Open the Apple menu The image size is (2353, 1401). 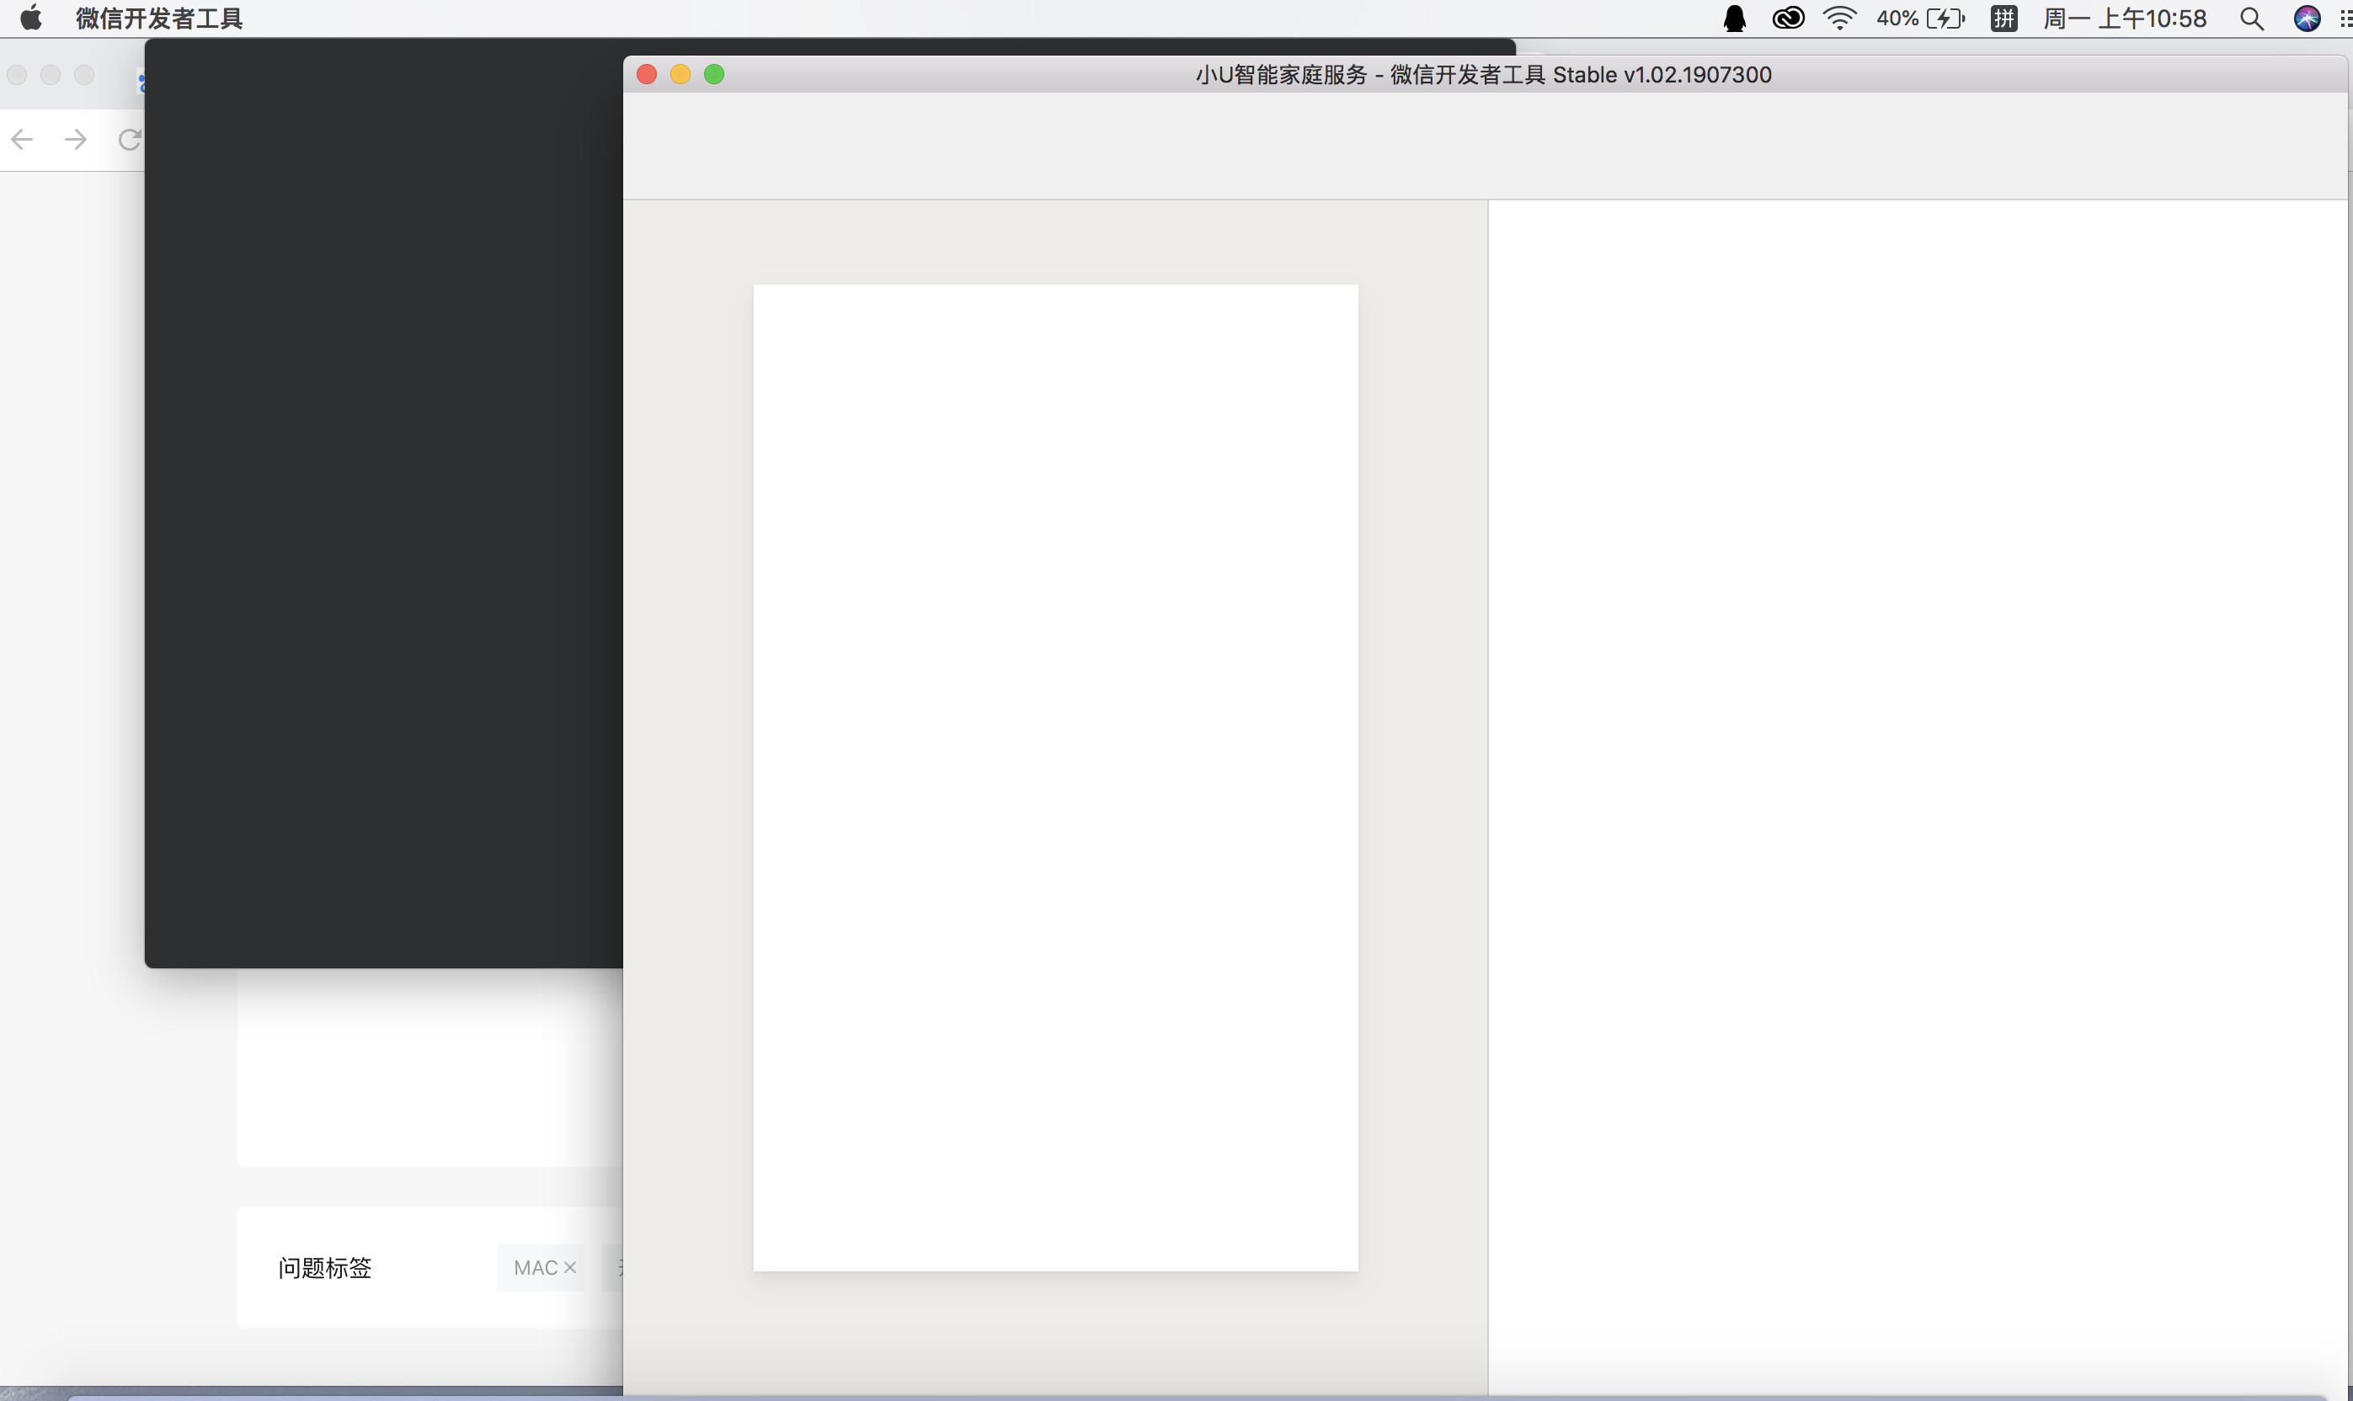click(x=31, y=18)
